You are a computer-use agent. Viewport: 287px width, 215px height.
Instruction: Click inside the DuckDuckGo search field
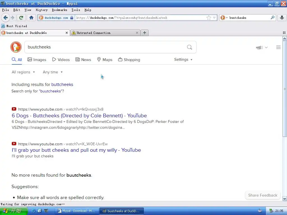[105, 47]
